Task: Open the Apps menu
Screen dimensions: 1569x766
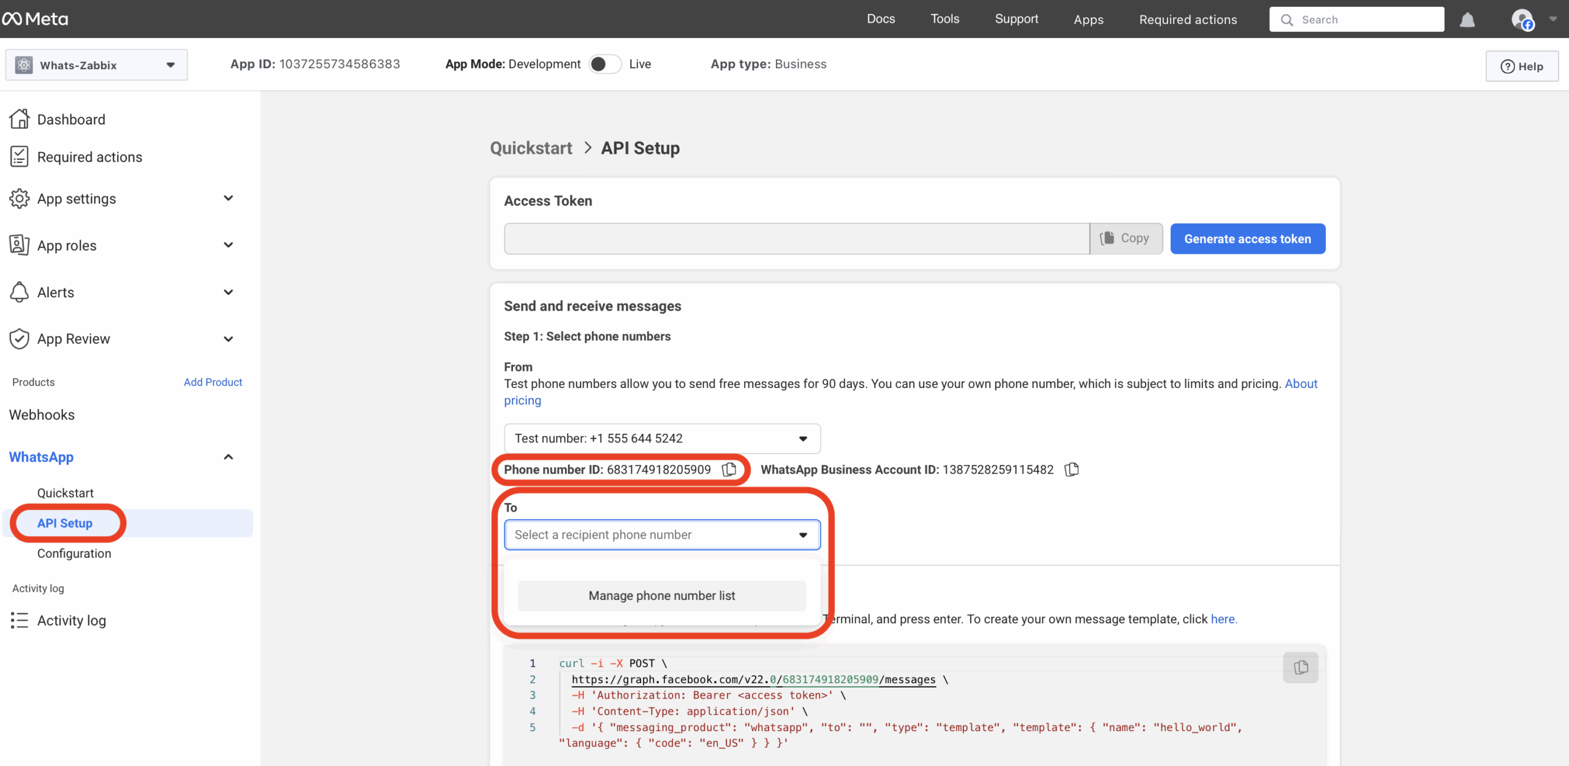Action: point(1088,20)
